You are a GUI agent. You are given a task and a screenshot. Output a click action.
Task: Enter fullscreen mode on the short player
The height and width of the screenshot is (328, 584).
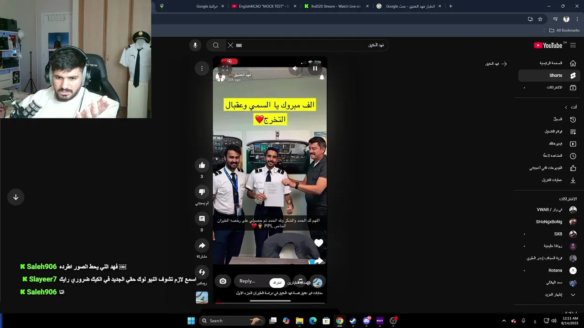tap(225, 68)
